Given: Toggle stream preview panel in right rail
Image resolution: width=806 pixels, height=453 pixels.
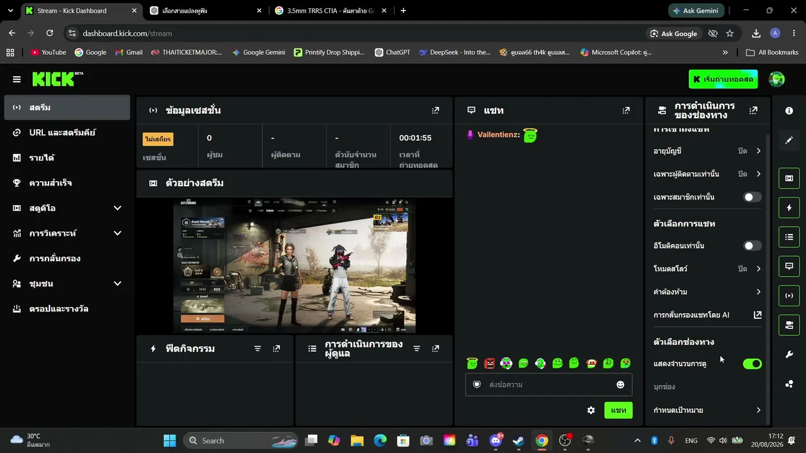Looking at the screenshot, I should [x=789, y=178].
